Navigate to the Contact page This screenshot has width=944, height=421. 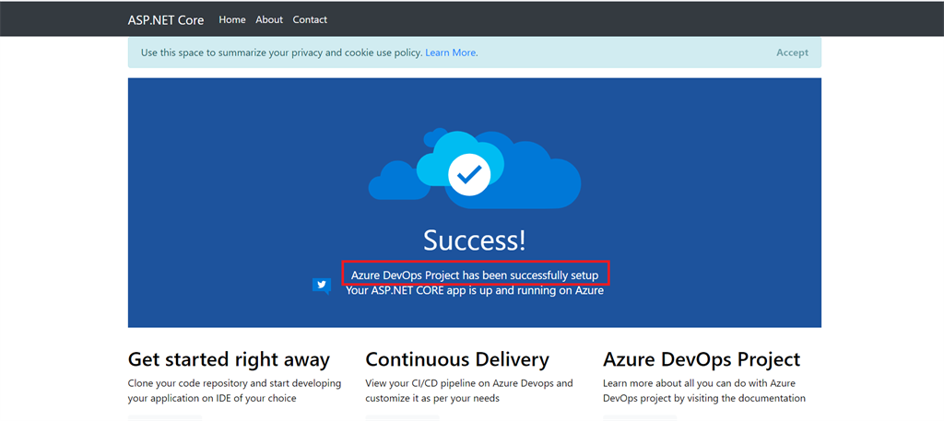(x=310, y=19)
